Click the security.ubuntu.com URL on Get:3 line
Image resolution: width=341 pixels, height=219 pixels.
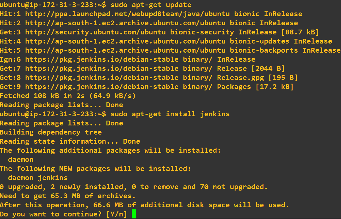coord(96,32)
